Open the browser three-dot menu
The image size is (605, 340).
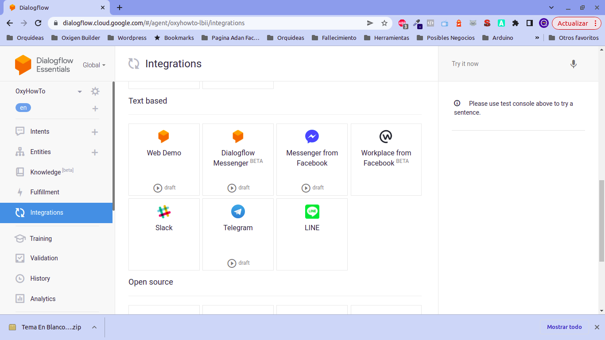tap(595, 23)
